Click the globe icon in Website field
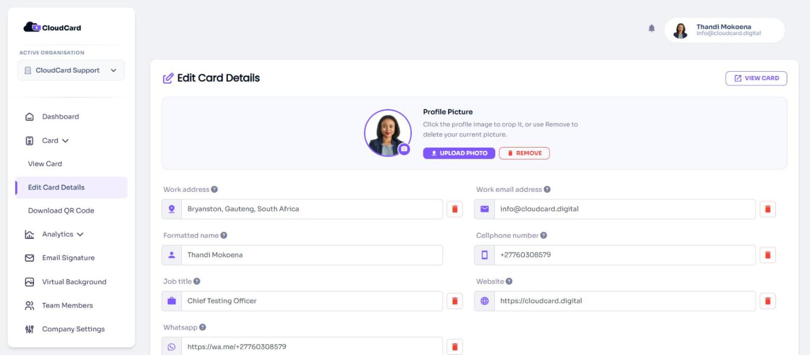Screen dimensions: 810x355 [x=485, y=301]
